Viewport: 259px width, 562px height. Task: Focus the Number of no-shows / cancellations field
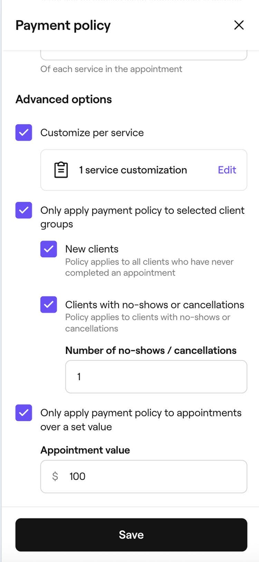click(156, 377)
